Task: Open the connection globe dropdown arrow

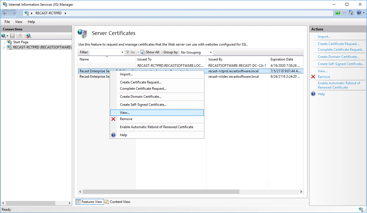Action: pyautogui.click(x=7, y=36)
